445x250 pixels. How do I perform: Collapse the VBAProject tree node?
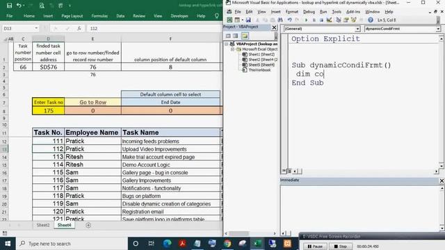(227, 44)
